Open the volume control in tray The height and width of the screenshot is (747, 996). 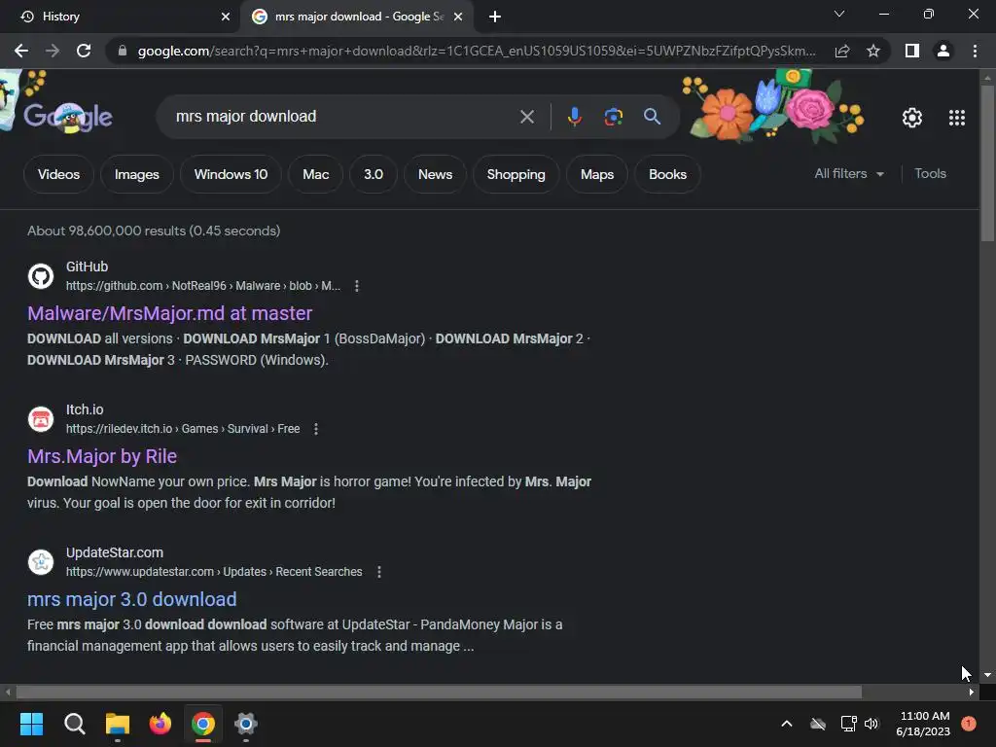871,724
